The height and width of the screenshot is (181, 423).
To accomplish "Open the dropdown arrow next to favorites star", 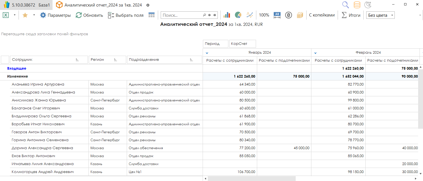I will [34, 15].
